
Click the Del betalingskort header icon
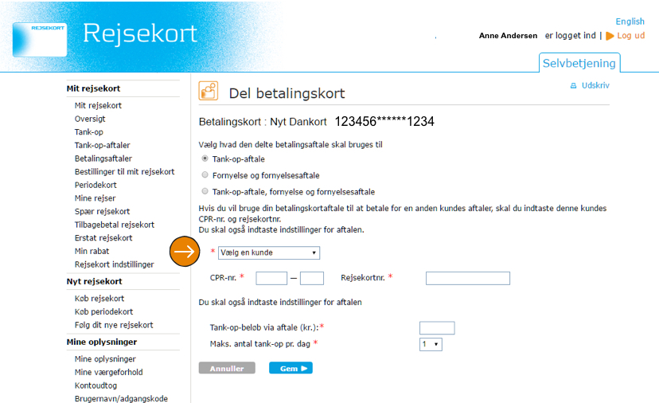coord(209,92)
